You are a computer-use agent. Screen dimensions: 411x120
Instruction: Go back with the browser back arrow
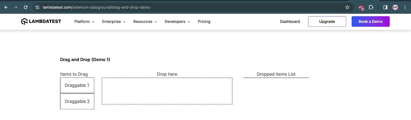(x=6, y=7)
